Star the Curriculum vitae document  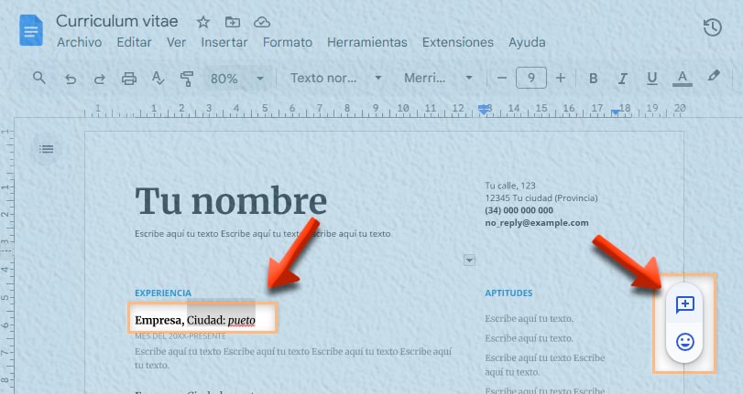(x=203, y=22)
